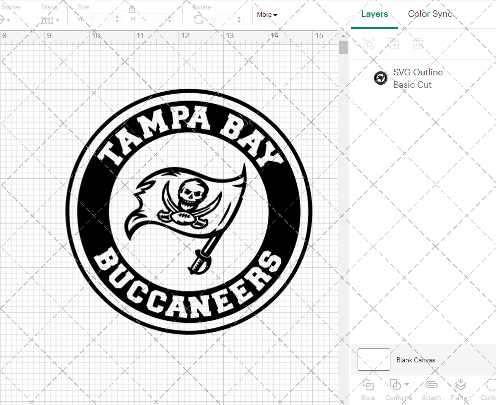This screenshot has height=405, width=496.
Task: Click the duplicate layer icon
Action: click(394, 44)
